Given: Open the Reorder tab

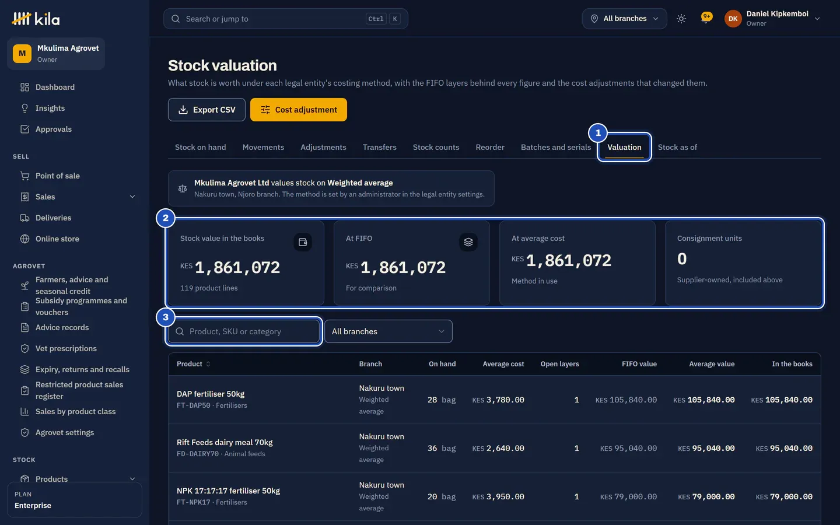Looking at the screenshot, I should coord(490,148).
